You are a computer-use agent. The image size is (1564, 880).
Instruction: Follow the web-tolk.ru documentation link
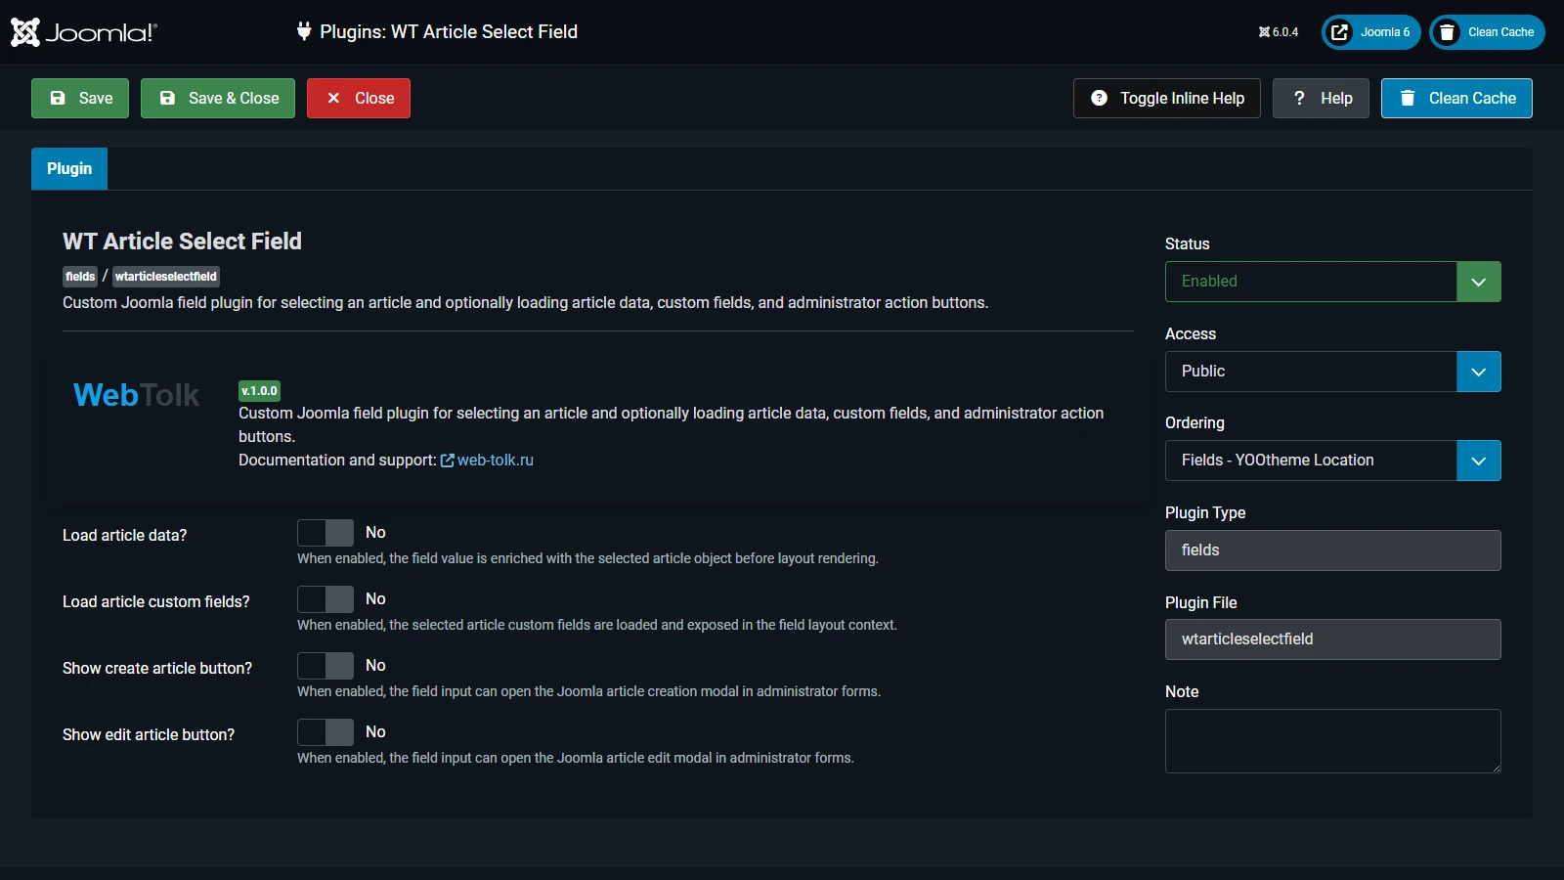point(495,461)
